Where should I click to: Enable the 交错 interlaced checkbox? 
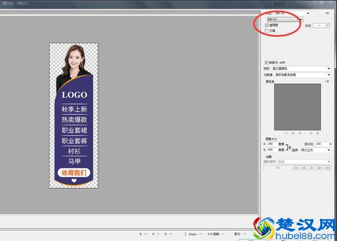point(267,31)
